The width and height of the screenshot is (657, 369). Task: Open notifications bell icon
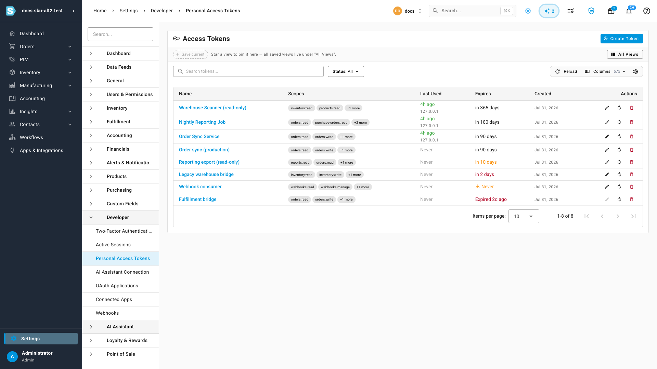point(629,11)
